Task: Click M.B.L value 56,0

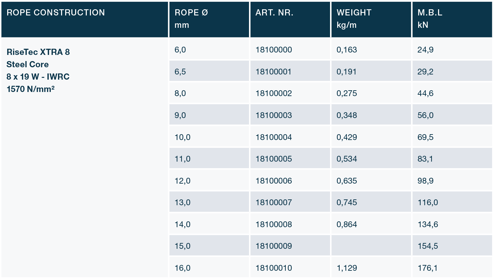Action: 425,115
